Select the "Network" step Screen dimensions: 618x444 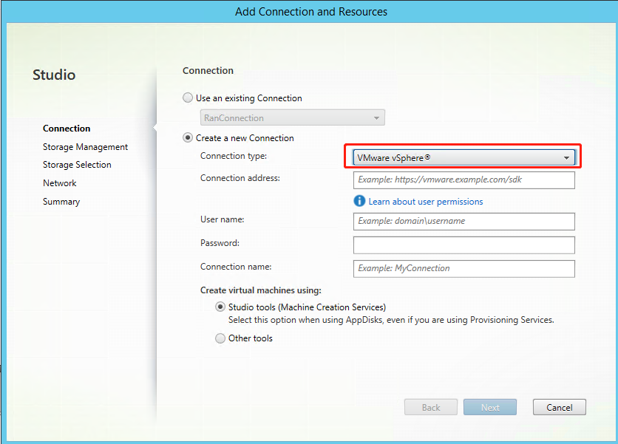(x=59, y=182)
